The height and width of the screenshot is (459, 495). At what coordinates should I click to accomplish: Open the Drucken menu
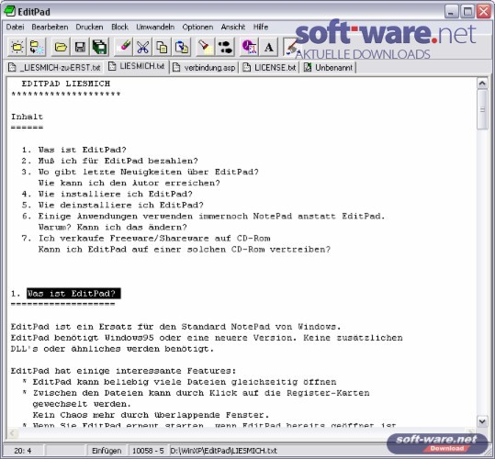point(89,28)
